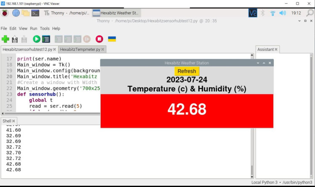The width and height of the screenshot is (315, 187).
Task: Click the shell scrollbar down arrow
Action: point(252,177)
